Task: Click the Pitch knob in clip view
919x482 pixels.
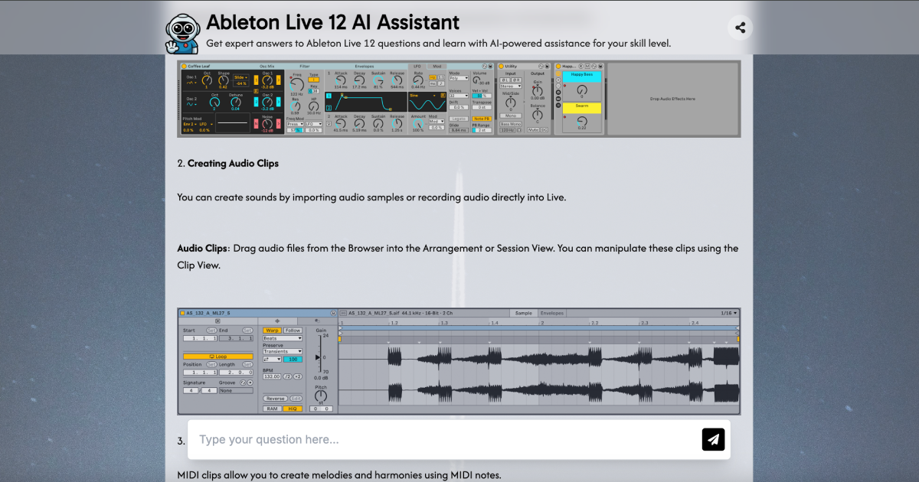Action: coord(321,396)
